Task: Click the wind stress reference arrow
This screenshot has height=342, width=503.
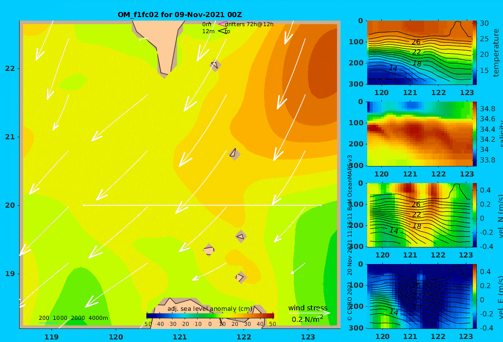Action: [x=309, y=313]
